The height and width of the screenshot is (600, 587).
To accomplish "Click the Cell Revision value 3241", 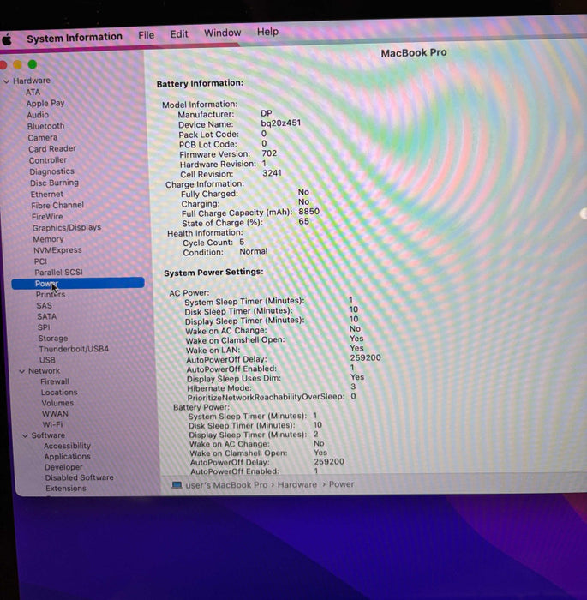I will pyautogui.click(x=272, y=173).
